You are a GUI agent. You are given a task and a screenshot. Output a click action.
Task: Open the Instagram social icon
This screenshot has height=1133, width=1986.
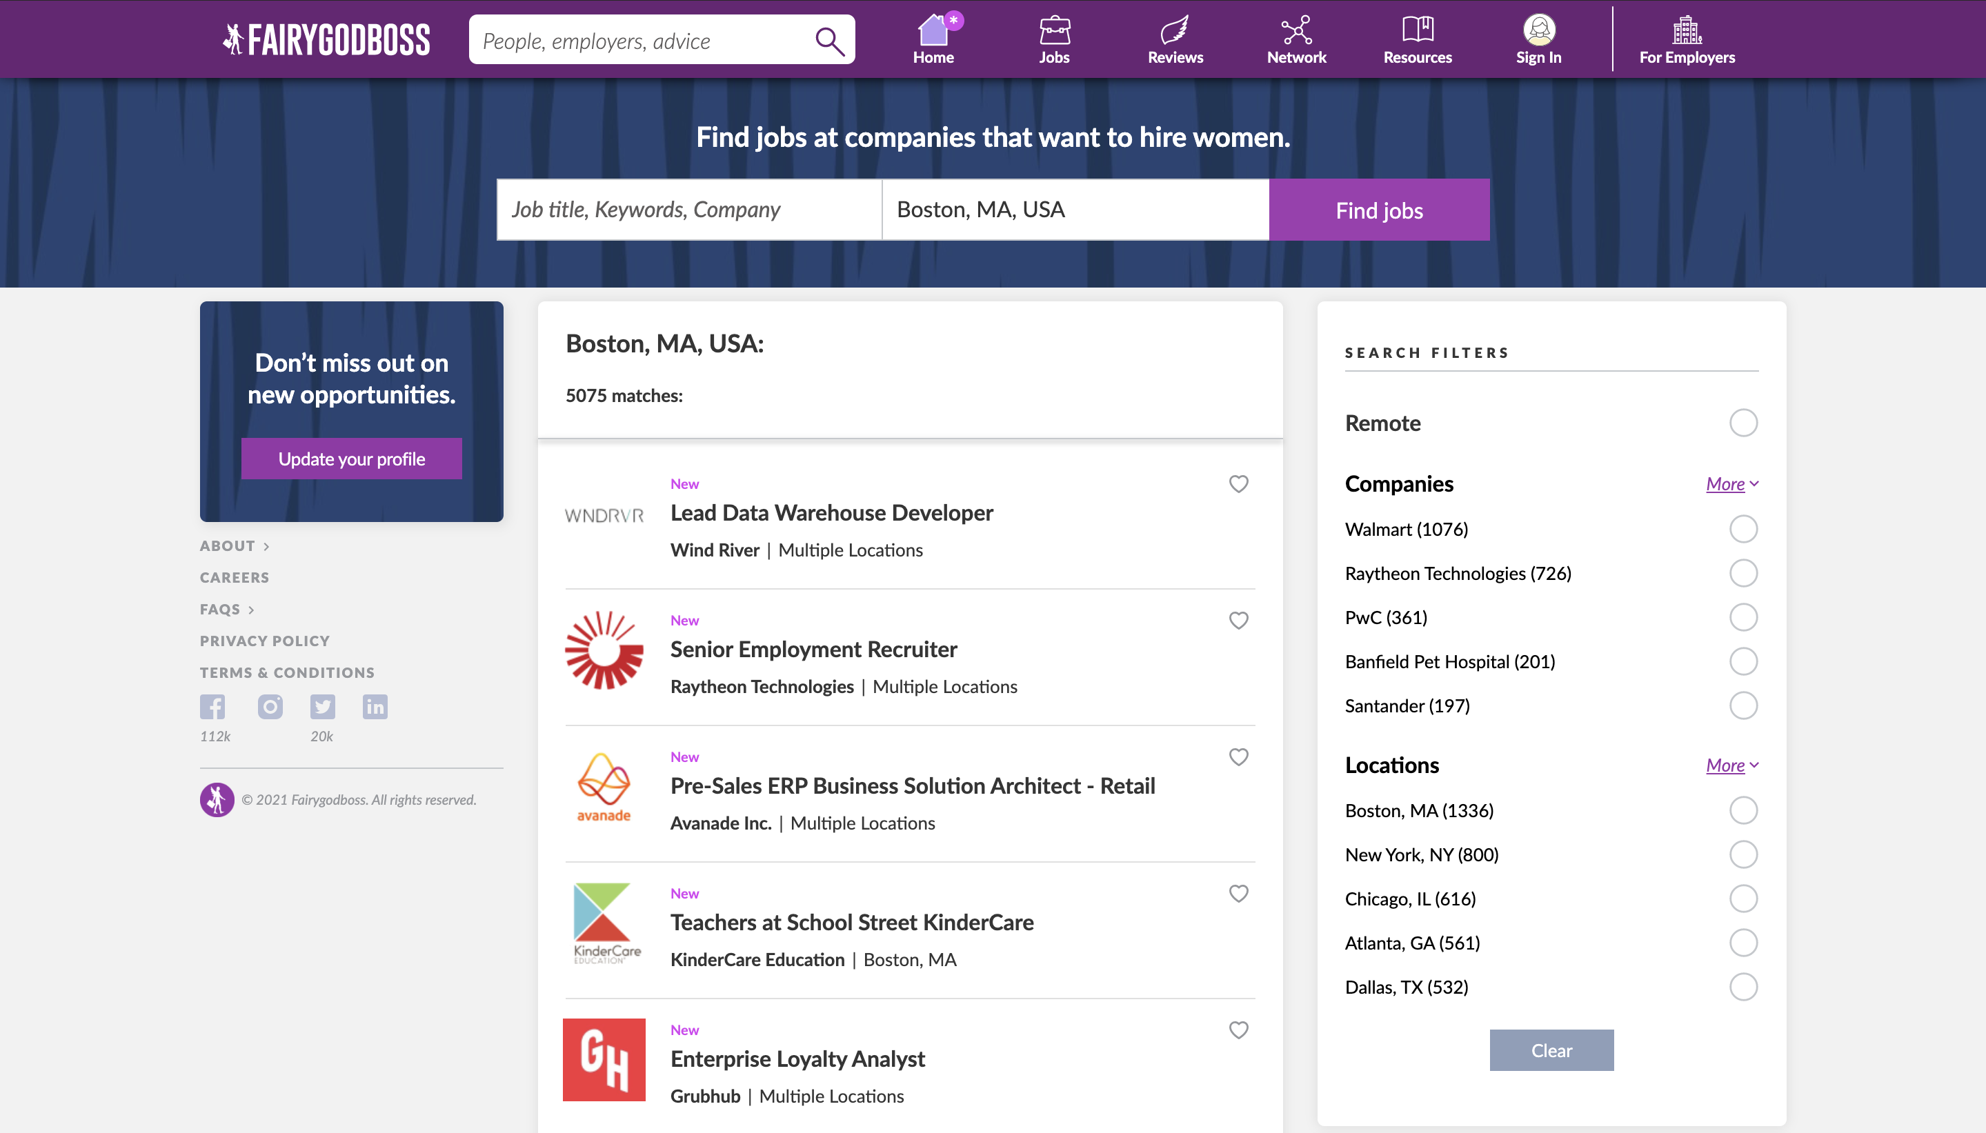point(270,707)
